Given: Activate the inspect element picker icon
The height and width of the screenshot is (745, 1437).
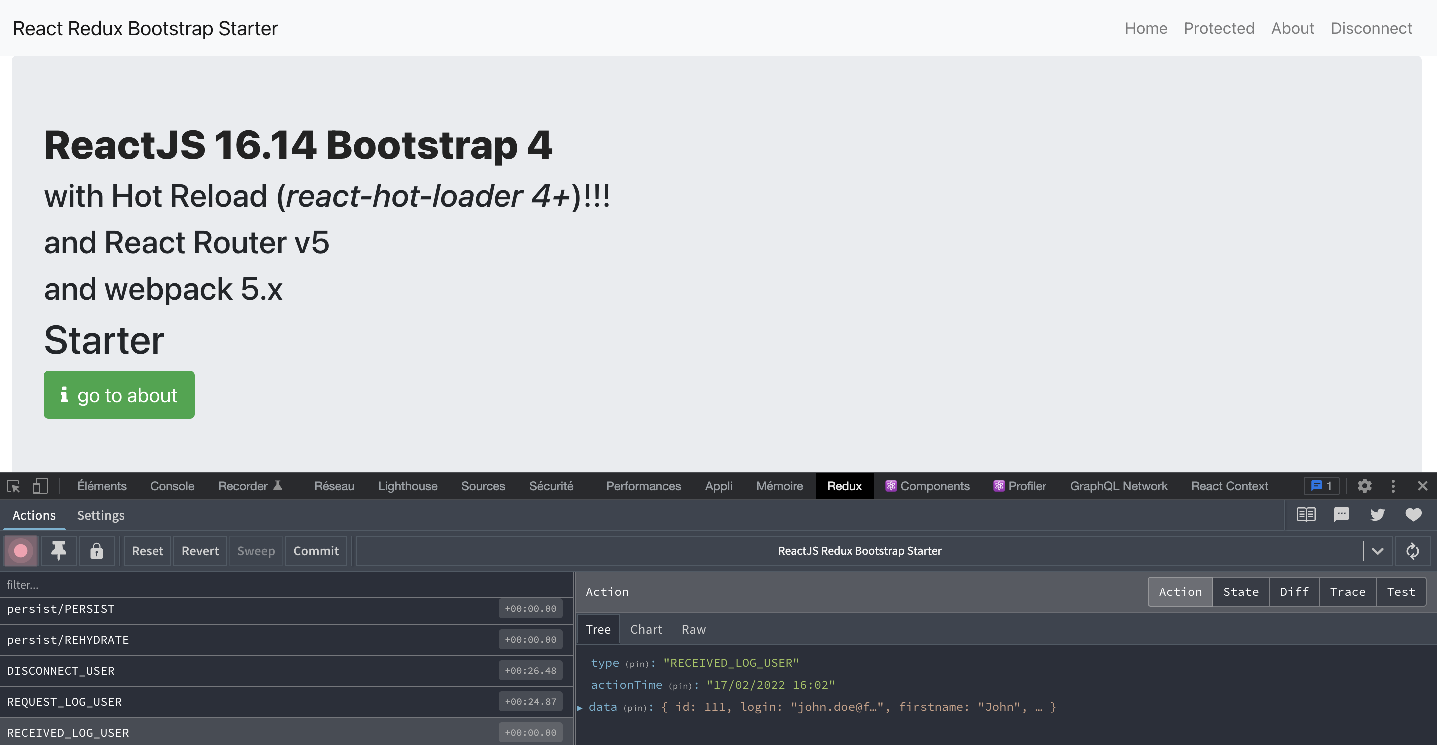Looking at the screenshot, I should coord(13,485).
